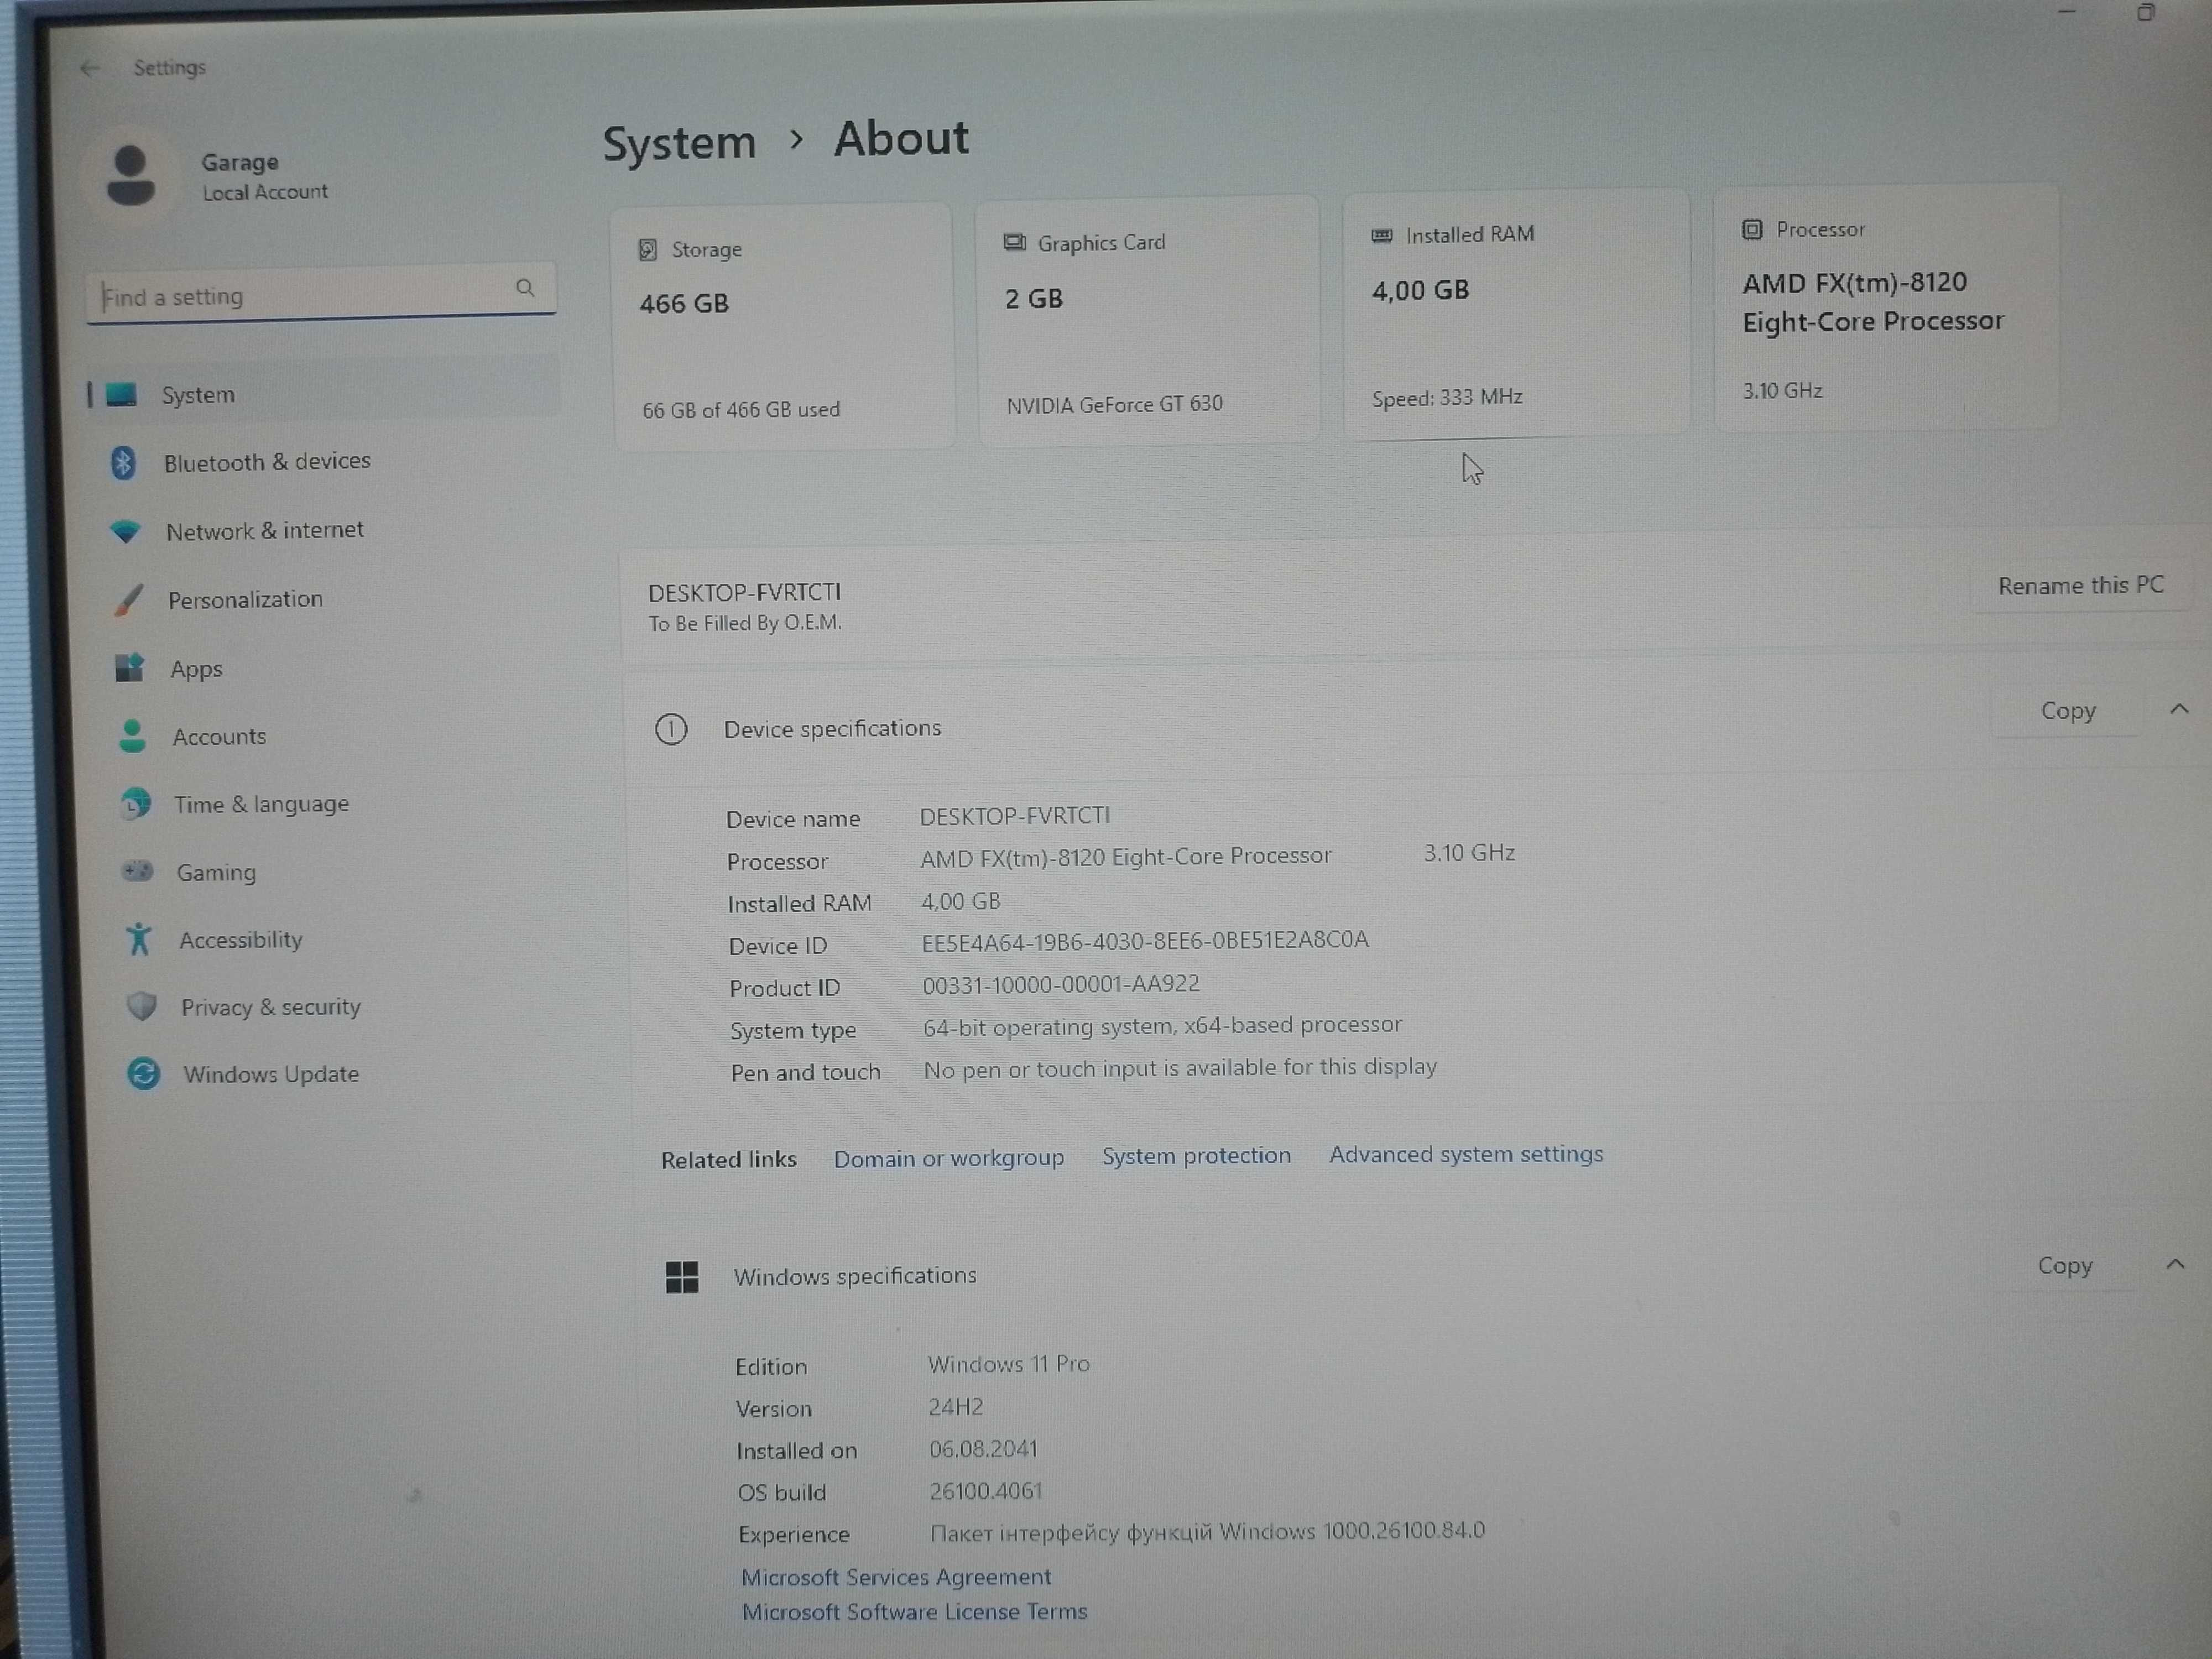
Task: Click the Version value 24H2
Action: [956, 1407]
